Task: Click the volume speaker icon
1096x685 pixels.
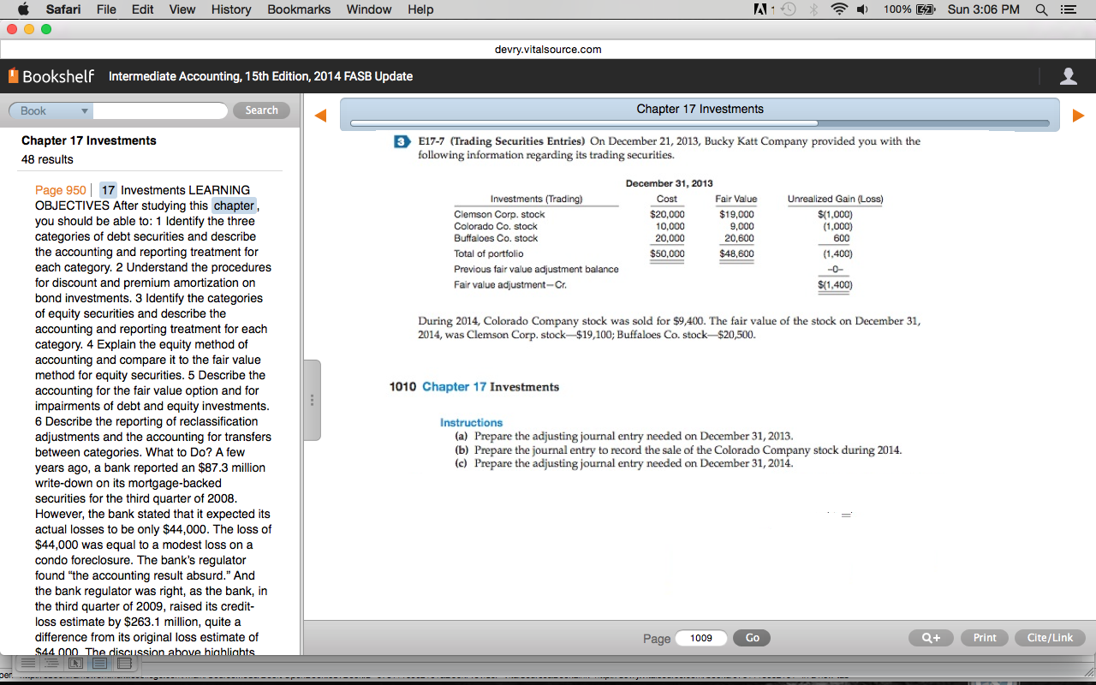Action: 861,9
